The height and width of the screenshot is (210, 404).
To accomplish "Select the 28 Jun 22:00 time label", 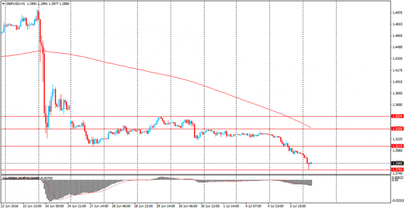I will (x=143, y=206).
